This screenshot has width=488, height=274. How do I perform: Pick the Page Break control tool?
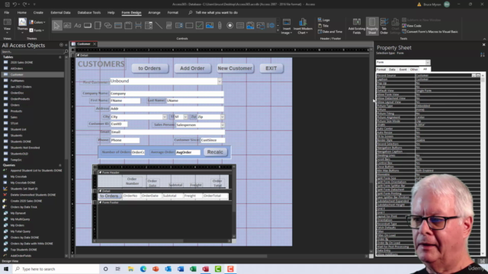pos(139,25)
